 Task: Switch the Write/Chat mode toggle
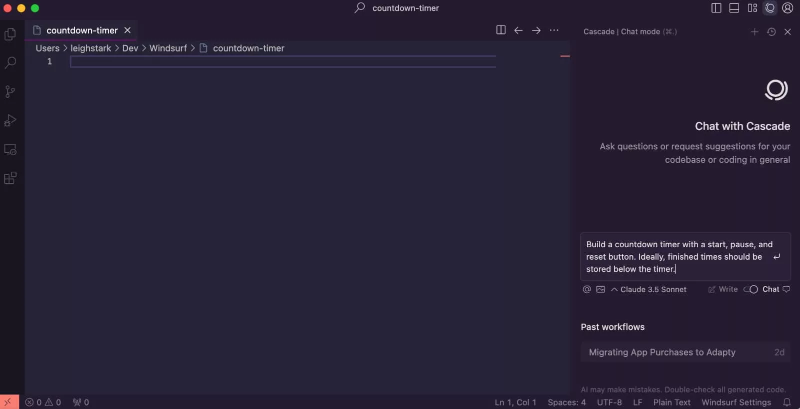750,289
